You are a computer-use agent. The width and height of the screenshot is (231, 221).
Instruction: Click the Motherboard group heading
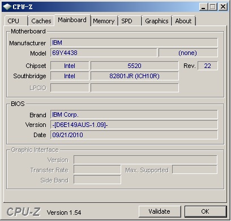coord(28,31)
